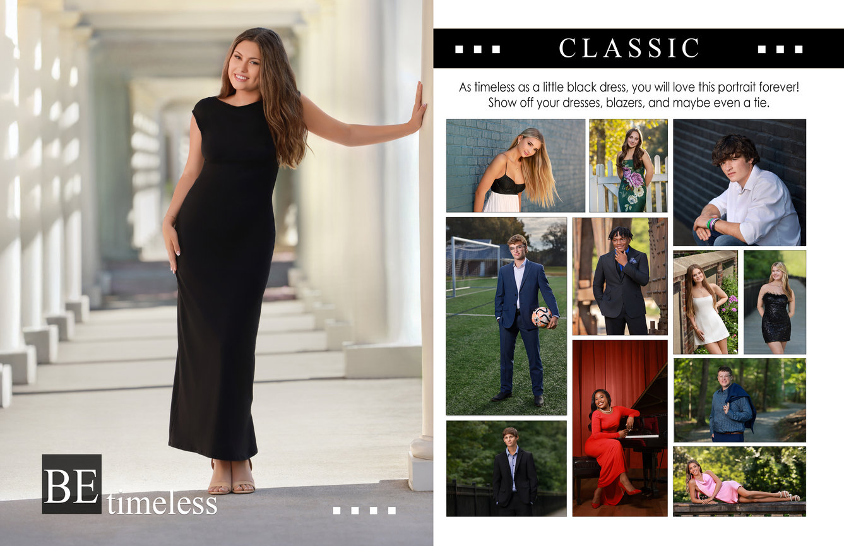Click the large black dress portrait

pos(217,273)
